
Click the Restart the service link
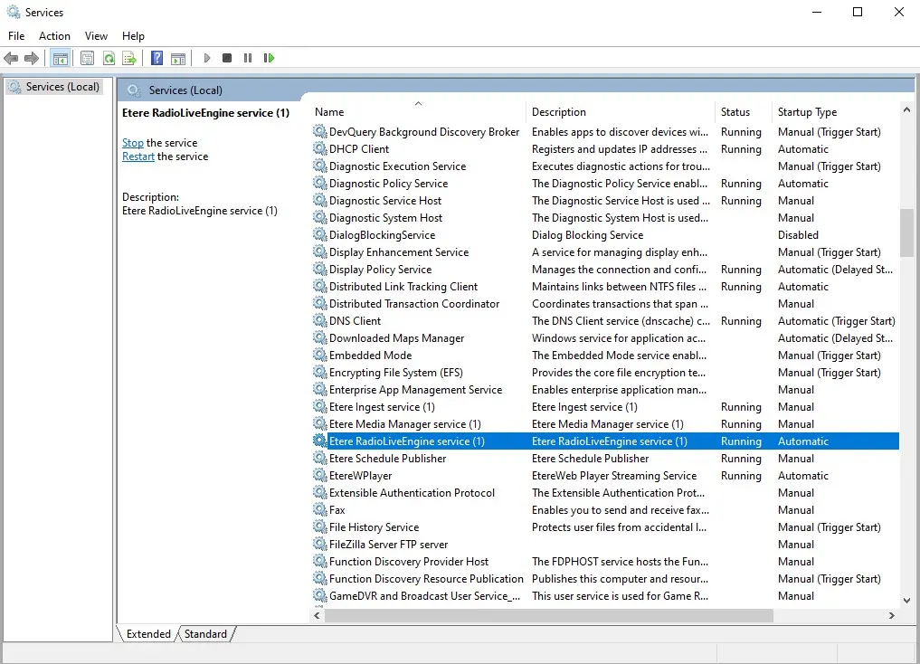[138, 157]
